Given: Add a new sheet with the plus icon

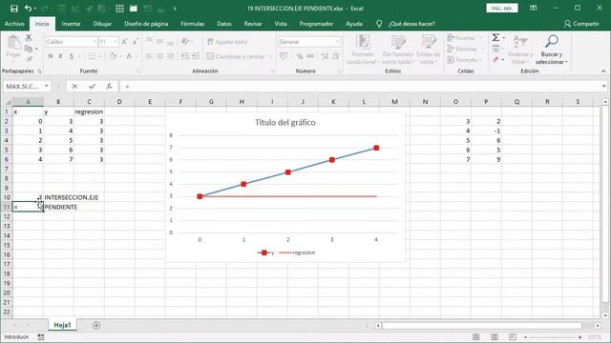Looking at the screenshot, I should (x=96, y=325).
